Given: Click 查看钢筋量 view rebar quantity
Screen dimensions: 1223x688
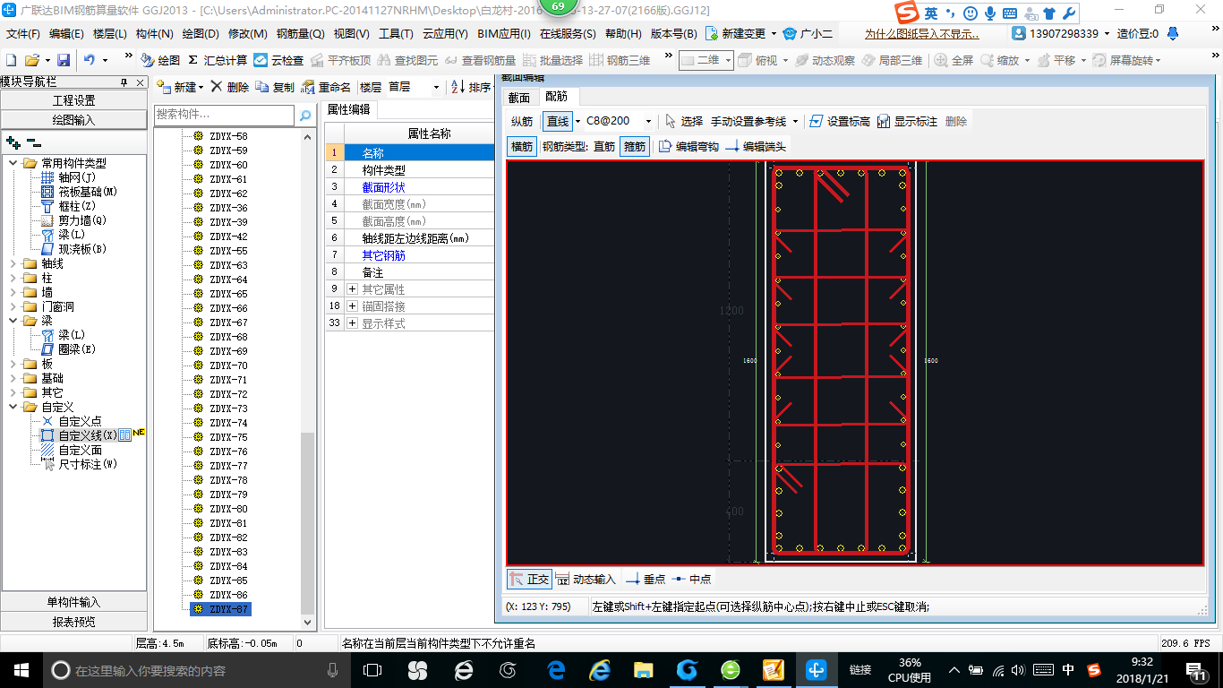Looking at the screenshot, I should 481,60.
